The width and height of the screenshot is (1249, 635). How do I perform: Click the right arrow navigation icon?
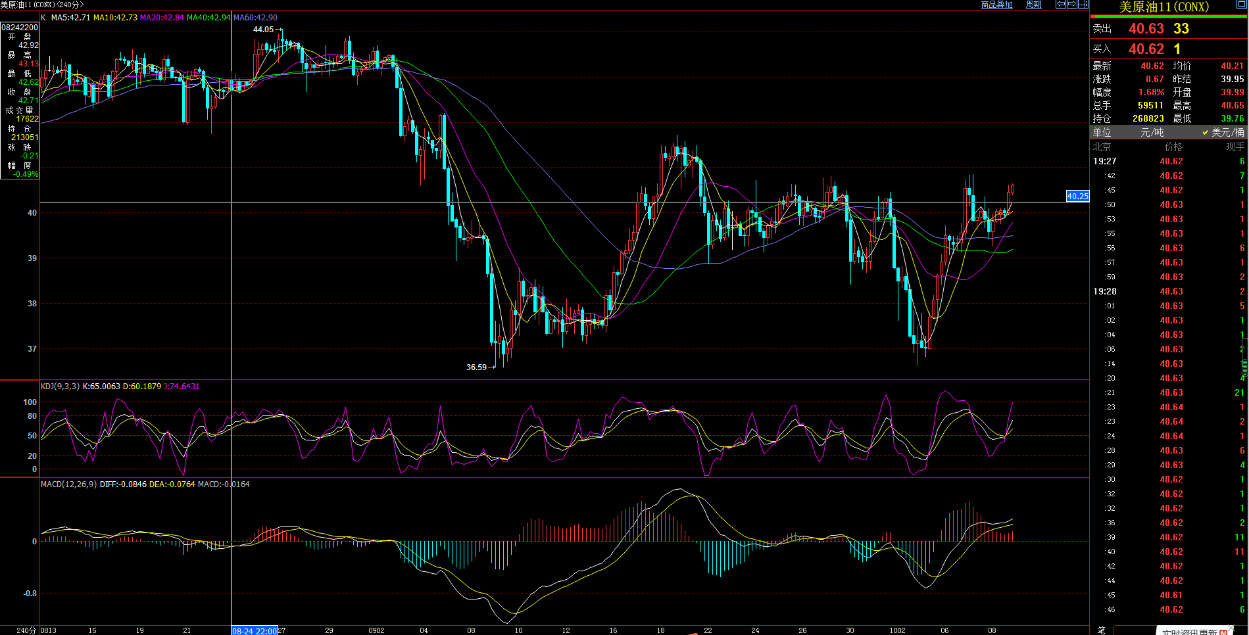[1071, 5]
